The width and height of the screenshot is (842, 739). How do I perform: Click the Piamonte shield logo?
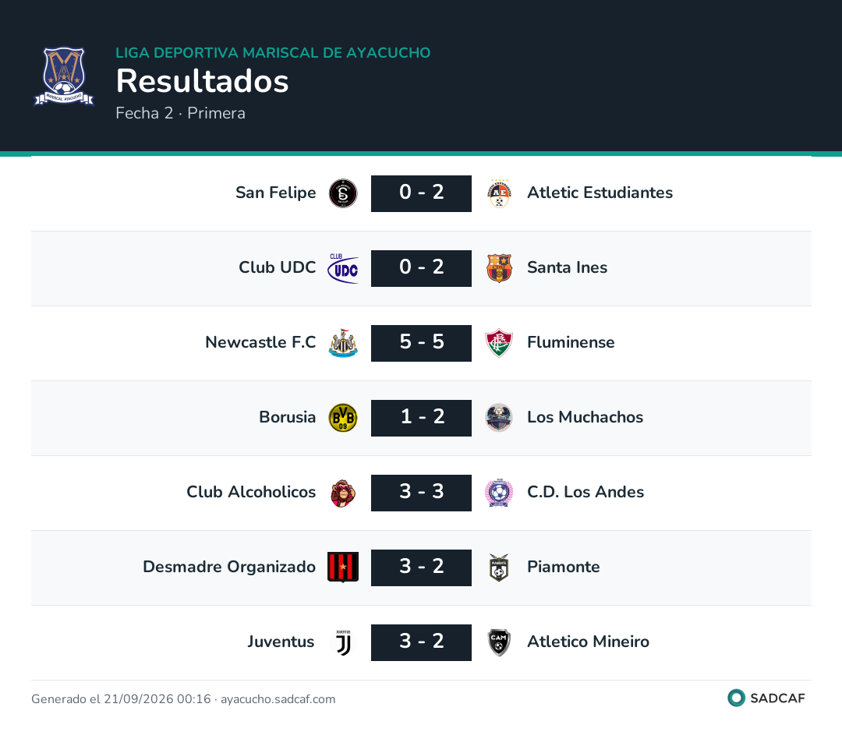[500, 568]
